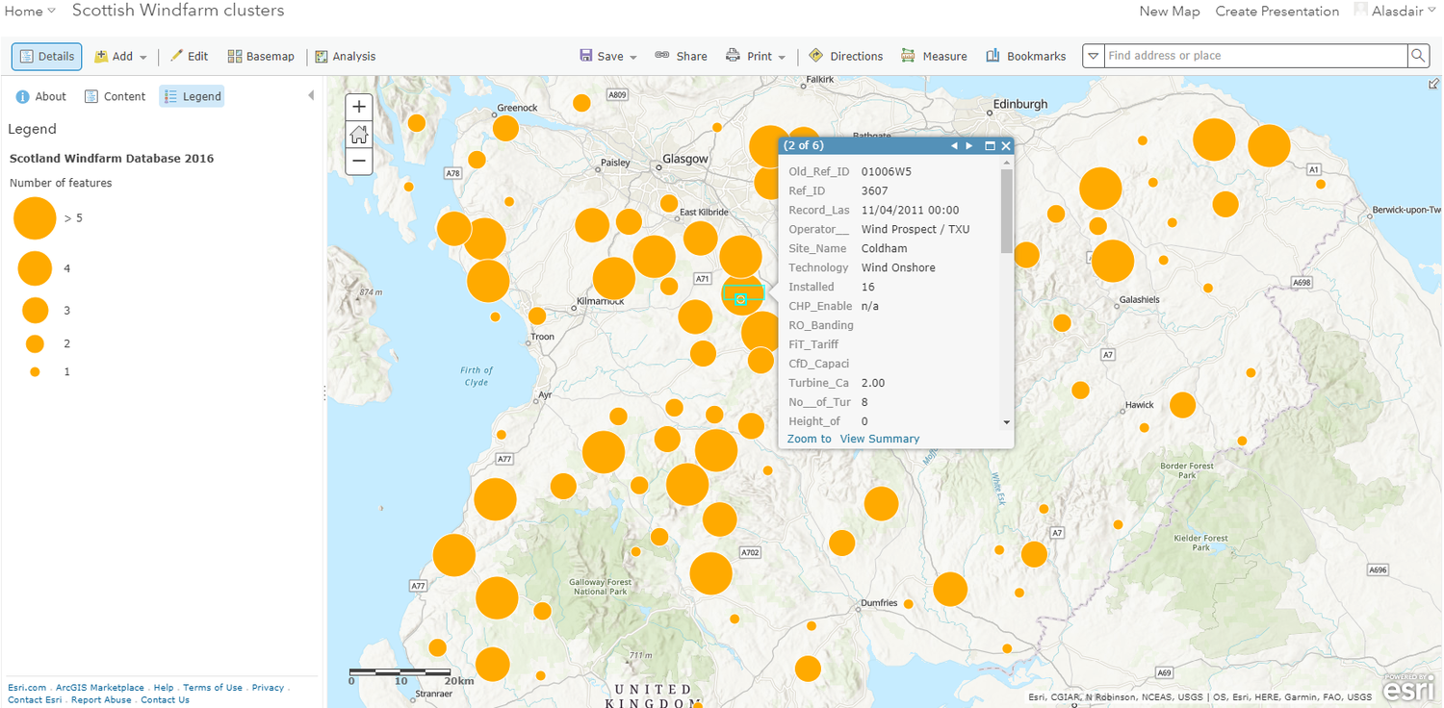Switch to the About tab
1444x708 pixels.
(41, 96)
